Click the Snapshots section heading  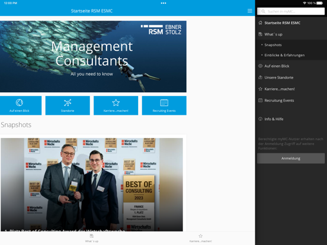pyautogui.click(x=16, y=125)
